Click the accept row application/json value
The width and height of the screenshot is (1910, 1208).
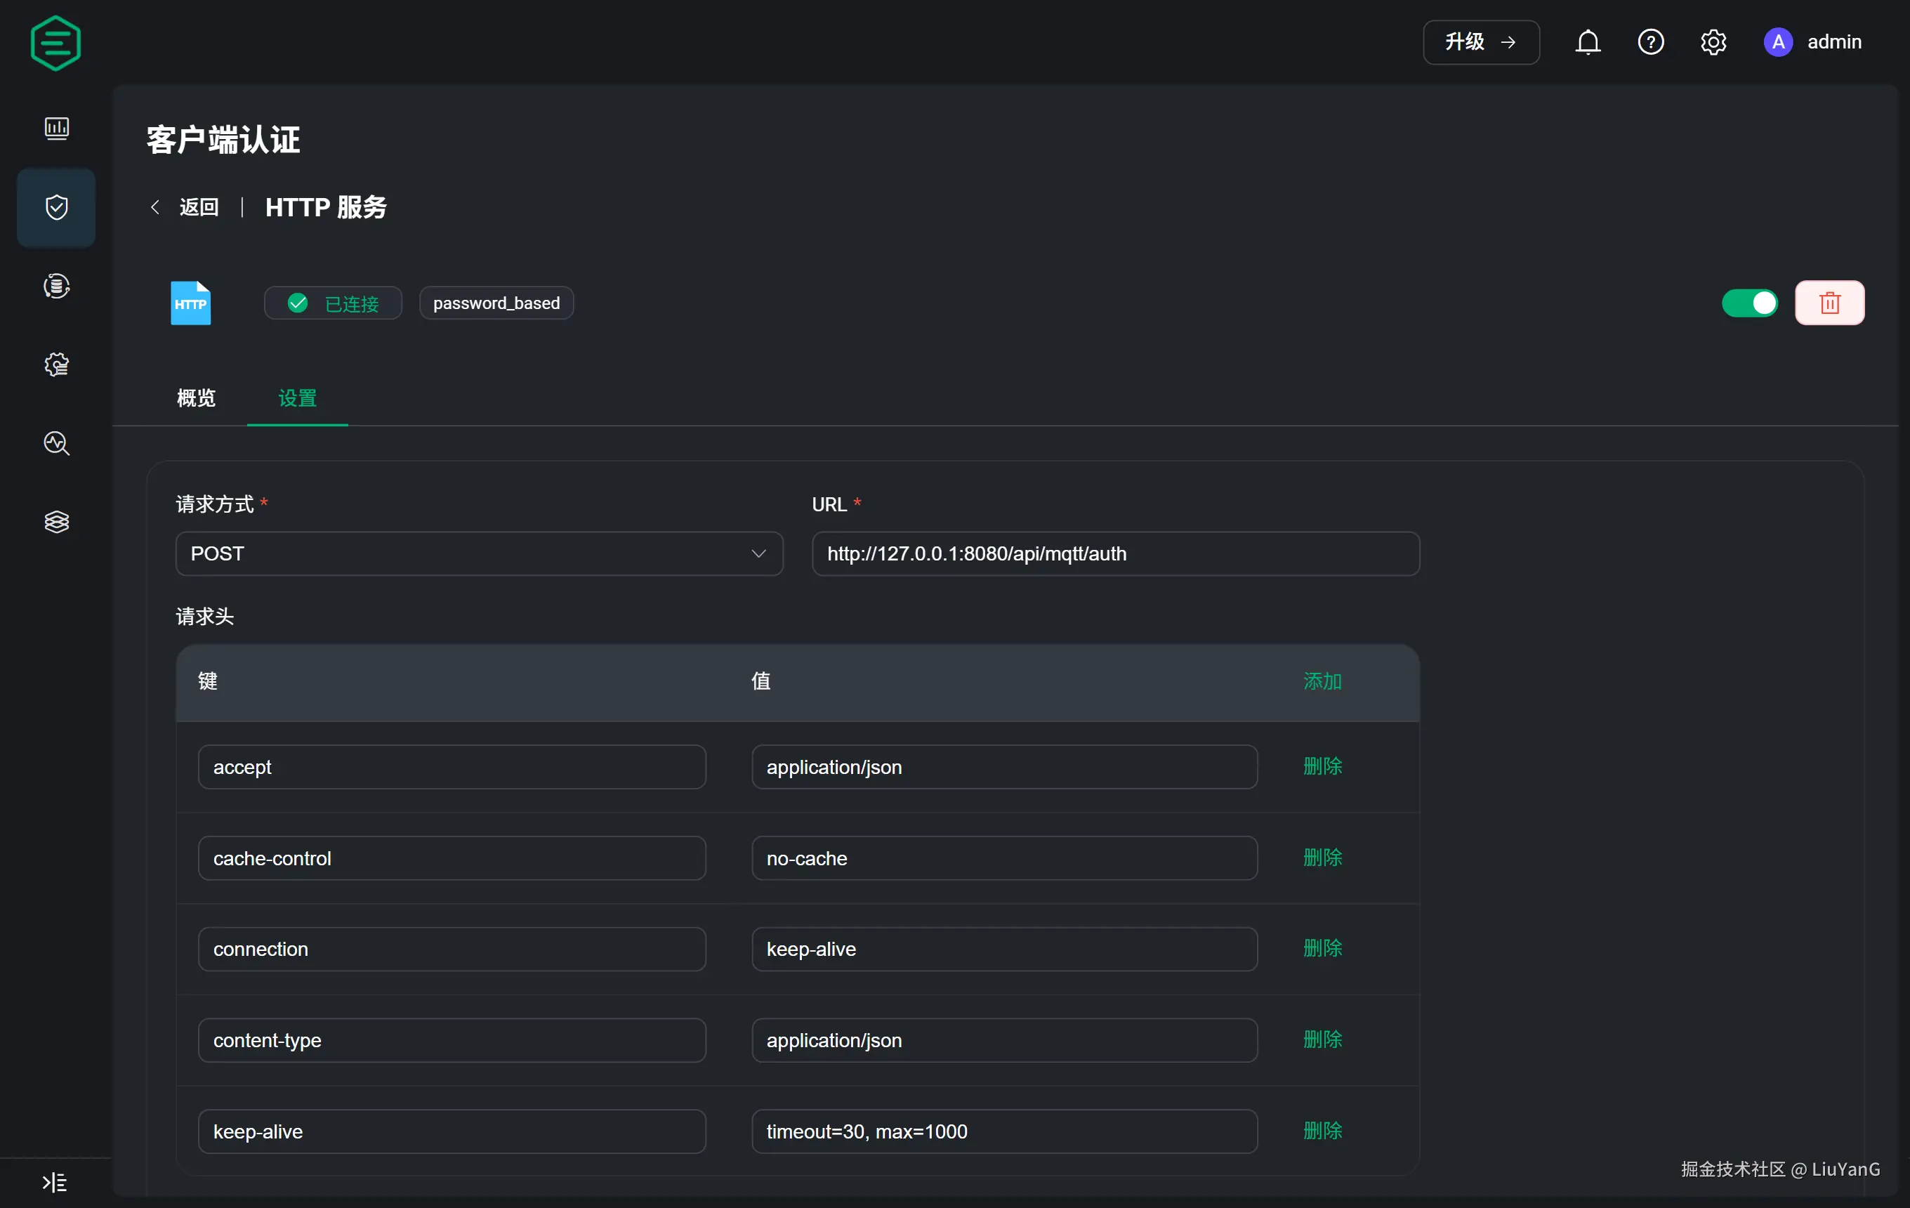click(x=1004, y=767)
